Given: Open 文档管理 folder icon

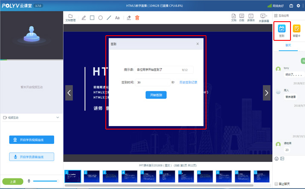Looking at the screenshot, I should [x=70, y=17].
